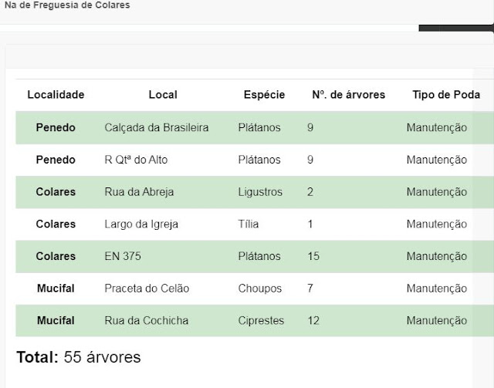Click the Espécie column header
This screenshot has width=494, height=388.
click(x=264, y=94)
